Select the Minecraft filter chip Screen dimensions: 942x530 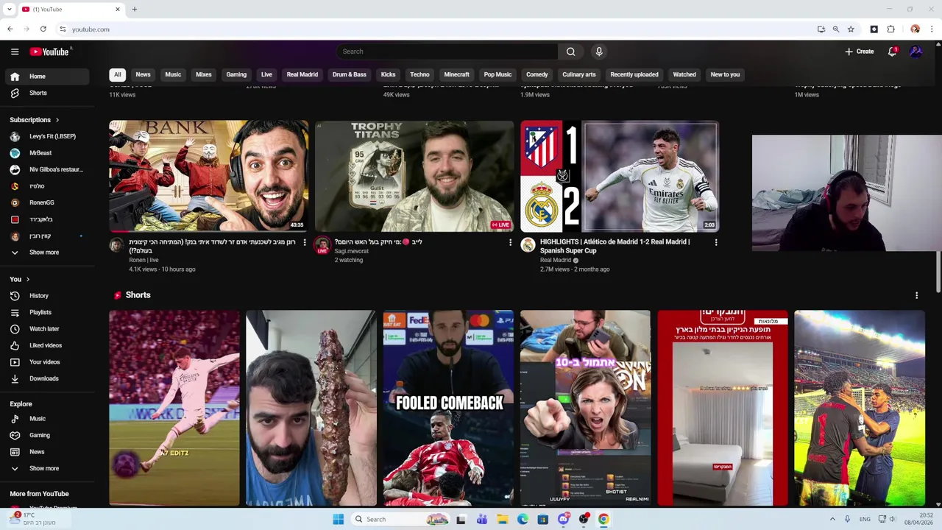click(x=456, y=74)
